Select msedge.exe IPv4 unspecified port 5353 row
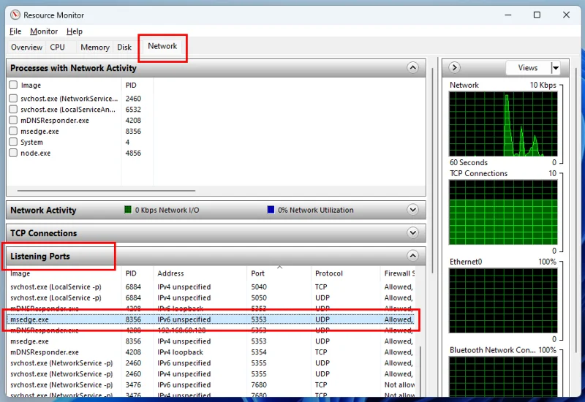The height and width of the screenshot is (402, 585). [211, 341]
